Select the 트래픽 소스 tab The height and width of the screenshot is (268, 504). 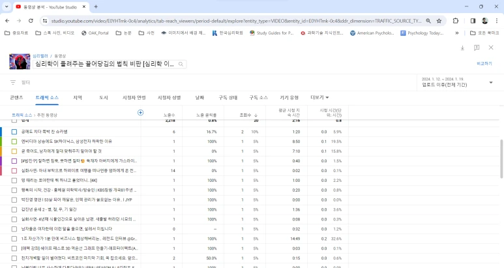point(47,97)
